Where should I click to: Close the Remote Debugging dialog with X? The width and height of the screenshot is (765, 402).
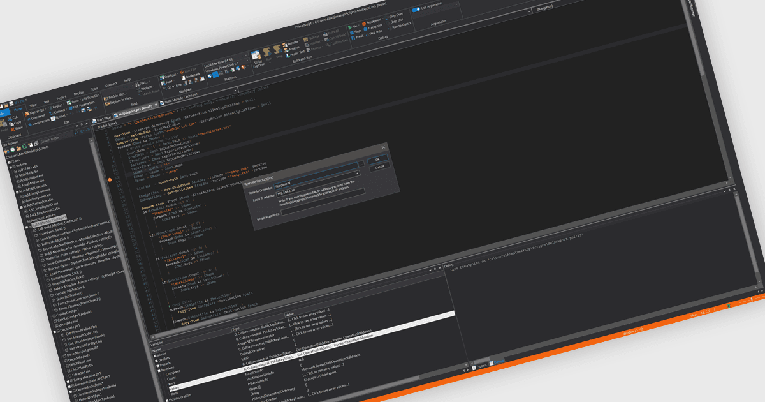[x=383, y=147]
